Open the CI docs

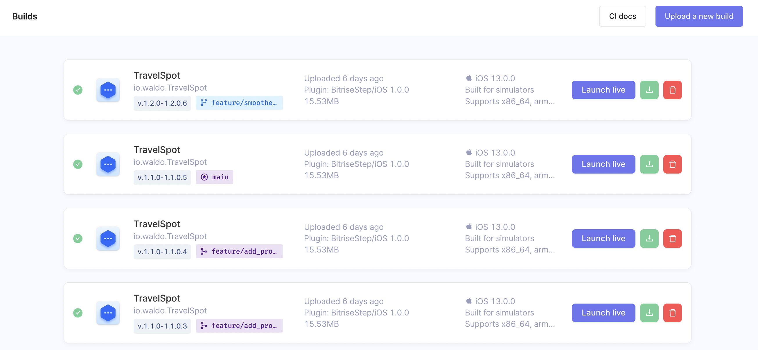[x=622, y=16]
